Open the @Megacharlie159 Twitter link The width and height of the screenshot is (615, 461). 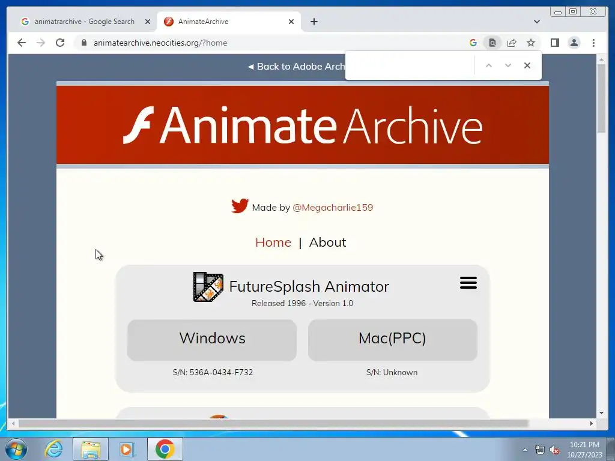point(333,207)
